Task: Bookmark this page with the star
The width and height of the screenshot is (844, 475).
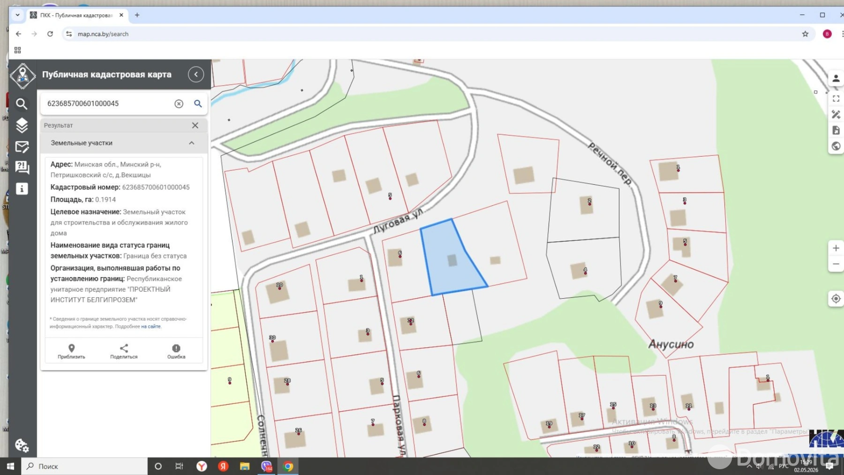Action: 805,34
